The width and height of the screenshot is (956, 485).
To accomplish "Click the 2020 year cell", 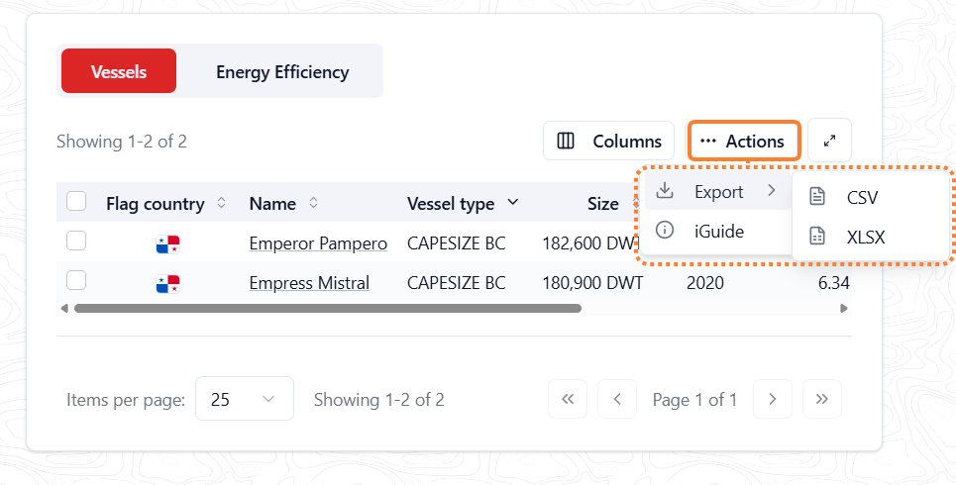I will tap(705, 283).
